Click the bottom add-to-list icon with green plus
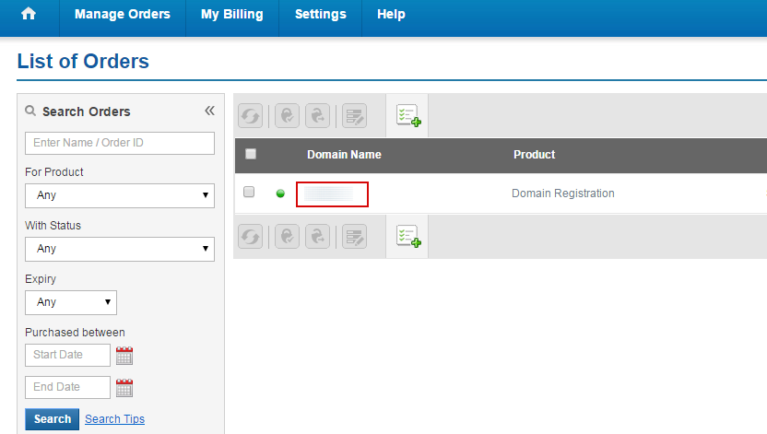The height and width of the screenshot is (434, 767). pos(407,236)
